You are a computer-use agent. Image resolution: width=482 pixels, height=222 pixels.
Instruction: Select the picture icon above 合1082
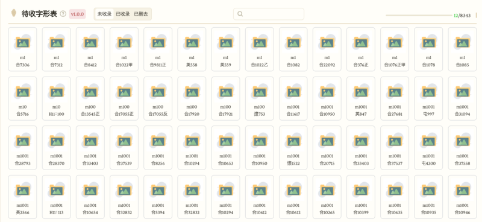(x=293, y=42)
